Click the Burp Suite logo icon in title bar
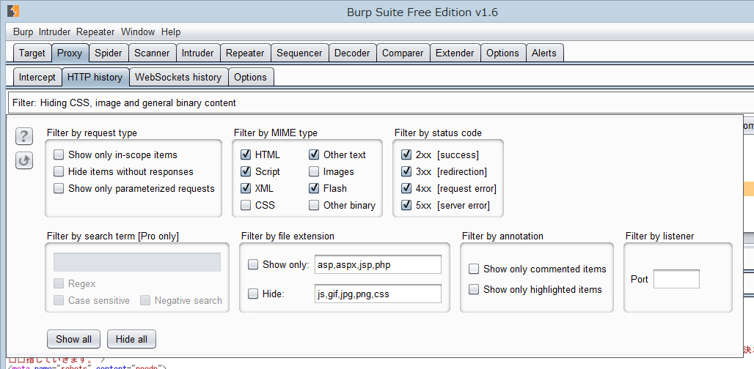754x369 pixels. (x=13, y=10)
